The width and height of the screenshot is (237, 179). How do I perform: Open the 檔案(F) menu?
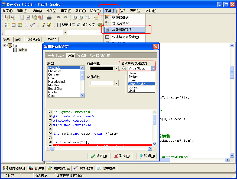tap(8, 11)
